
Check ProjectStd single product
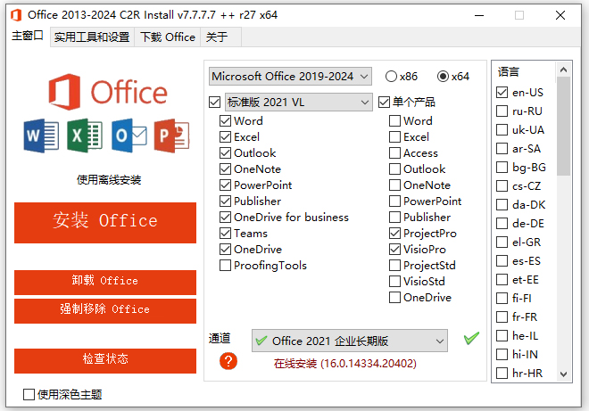(x=394, y=266)
